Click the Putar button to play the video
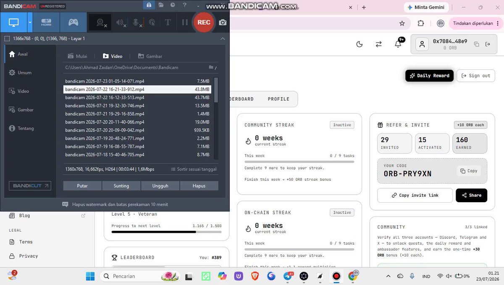 (x=82, y=186)
